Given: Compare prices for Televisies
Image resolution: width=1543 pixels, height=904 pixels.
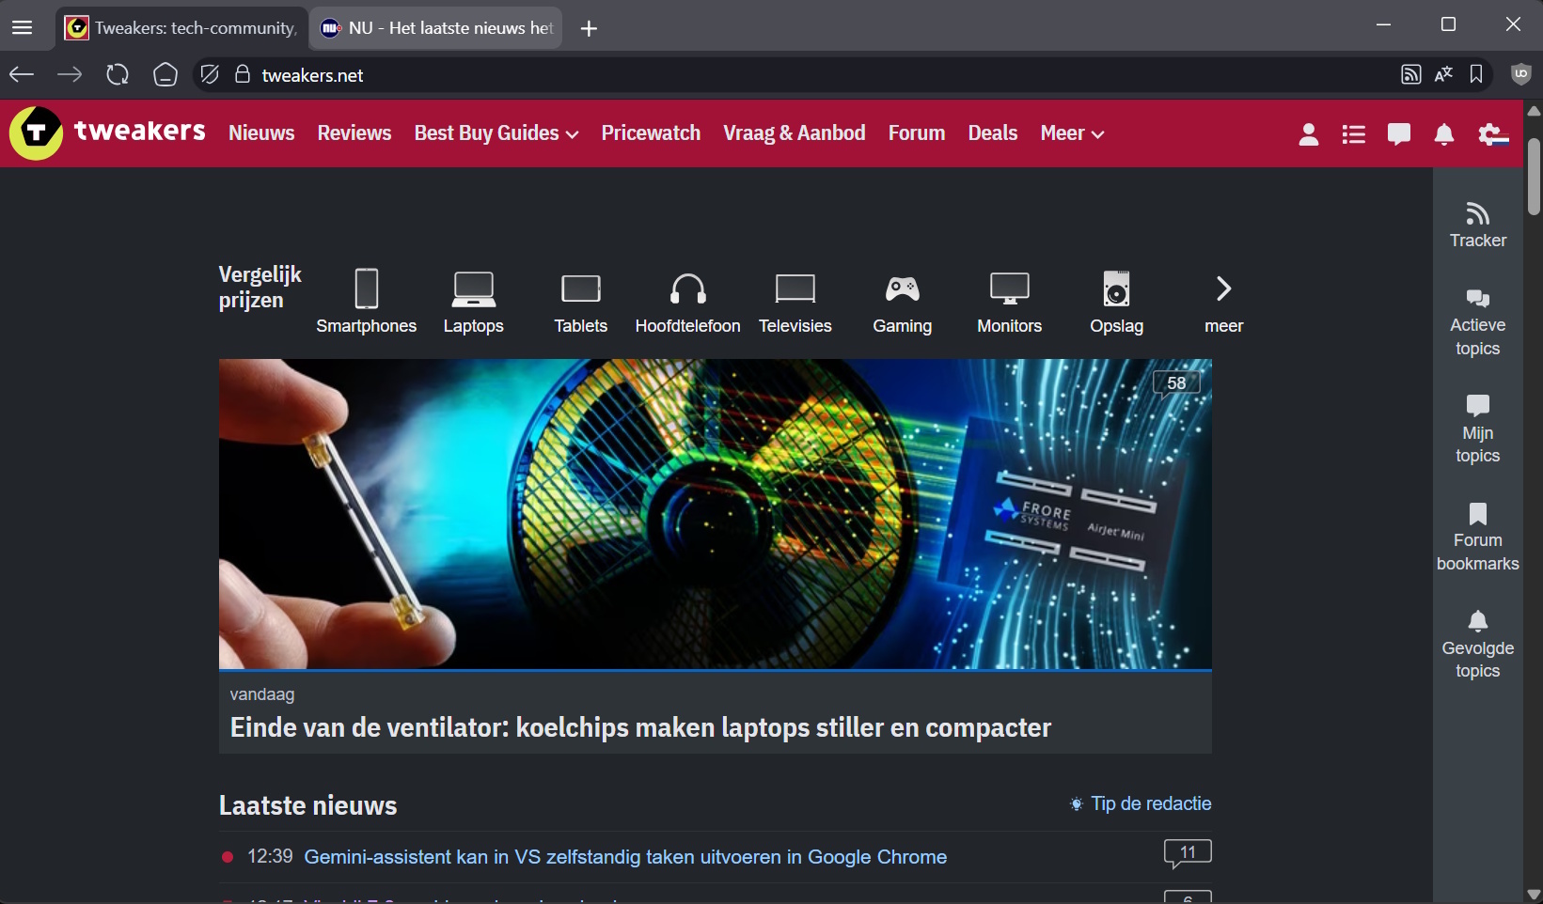Looking at the screenshot, I should pyautogui.click(x=795, y=302).
